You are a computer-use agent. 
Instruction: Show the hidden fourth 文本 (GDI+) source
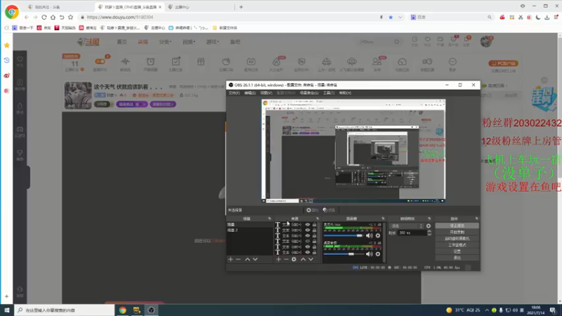(x=308, y=241)
